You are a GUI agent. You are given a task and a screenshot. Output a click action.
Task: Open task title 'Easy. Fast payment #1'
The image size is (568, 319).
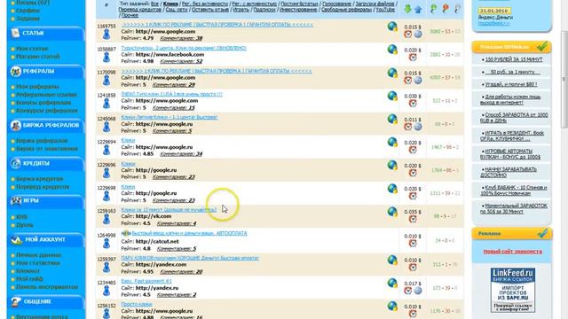click(146, 281)
